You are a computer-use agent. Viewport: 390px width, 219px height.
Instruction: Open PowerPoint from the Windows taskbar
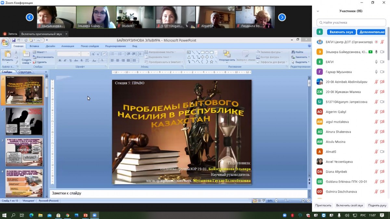[x=85, y=215]
